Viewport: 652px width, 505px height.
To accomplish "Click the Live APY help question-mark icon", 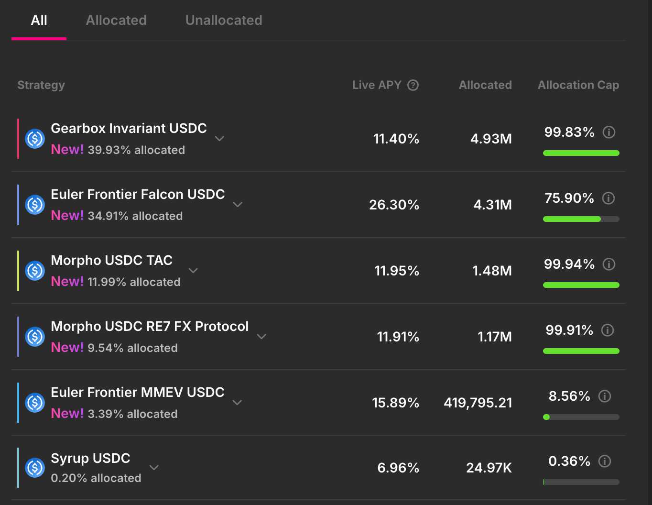I will pos(413,85).
